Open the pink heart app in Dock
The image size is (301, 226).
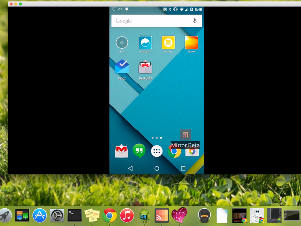click(x=179, y=215)
